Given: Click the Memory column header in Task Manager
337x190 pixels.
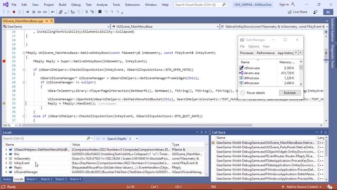Looking at the screenshot, I should [x=286, y=62].
